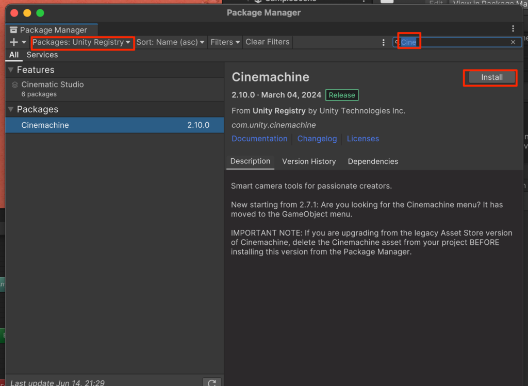The height and width of the screenshot is (386, 528).
Task: Click the refresh icon in bottom bar
Action: 212,382
